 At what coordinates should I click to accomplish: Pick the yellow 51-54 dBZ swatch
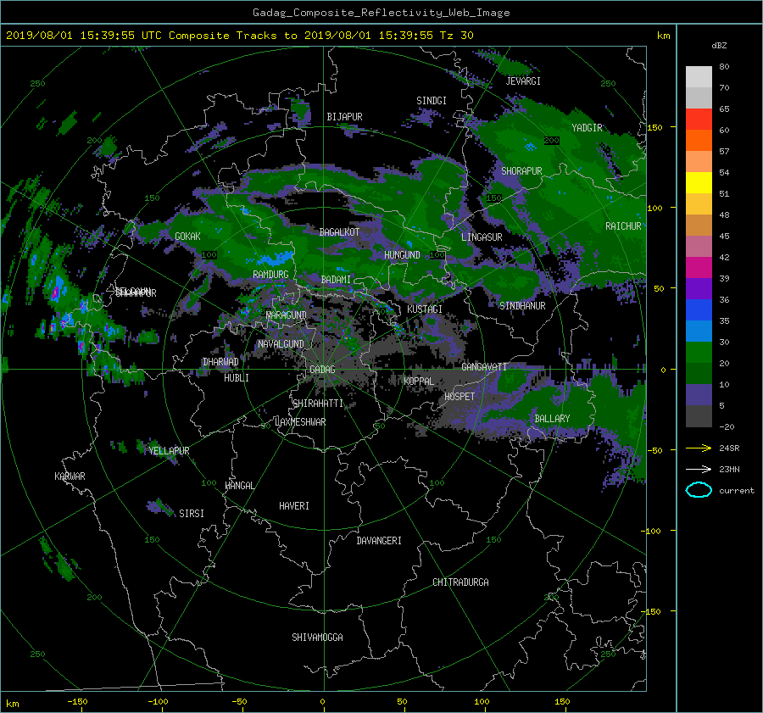699,183
